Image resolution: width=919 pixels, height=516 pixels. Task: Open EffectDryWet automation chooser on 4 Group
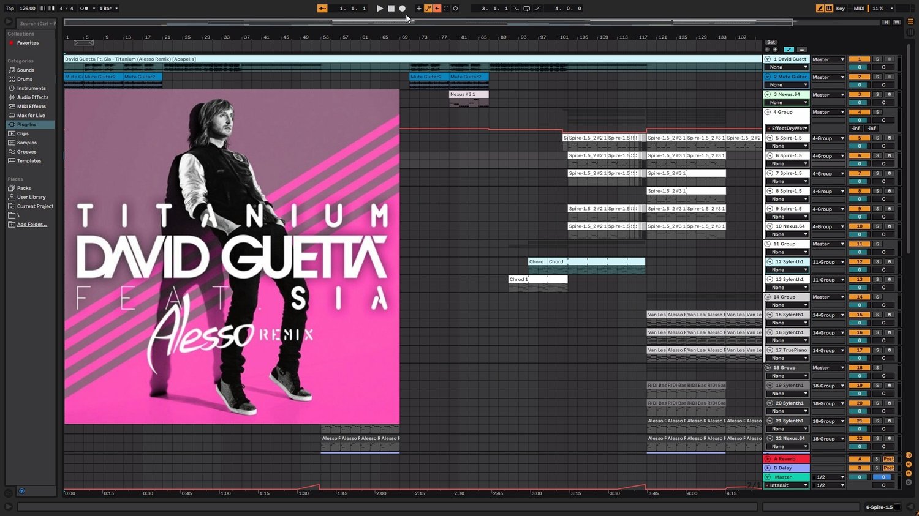tap(787, 129)
